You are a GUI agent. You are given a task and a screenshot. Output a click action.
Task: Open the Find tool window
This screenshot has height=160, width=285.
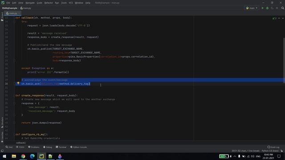(9, 147)
